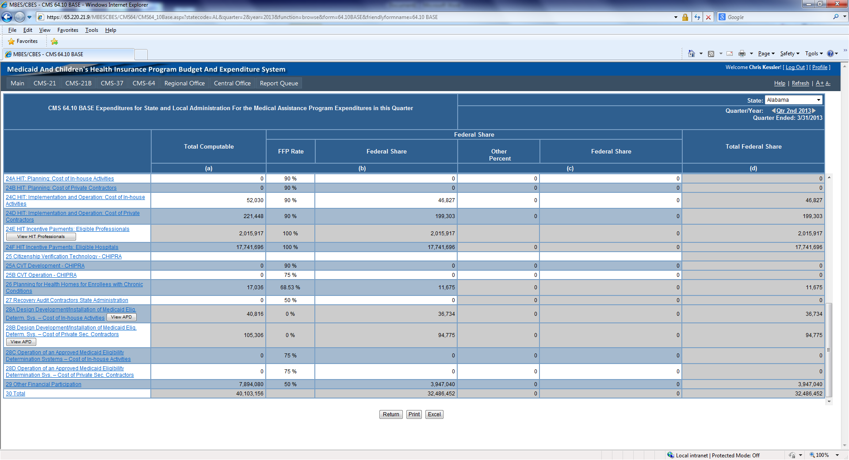The height and width of the screenshot is (460, 849).
Task: Expand the Page dropdown in command bar
Action: [766, 54]
